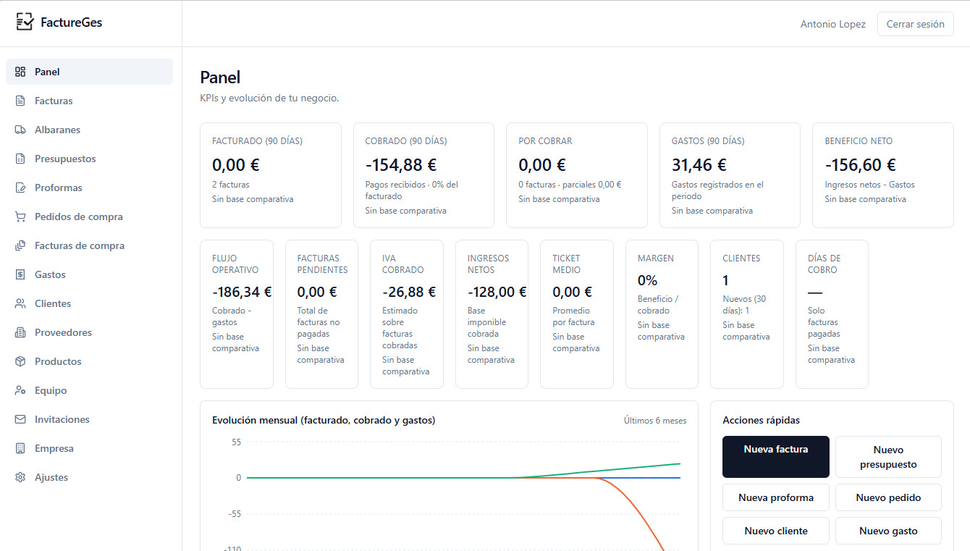Select the Facturado (90 días) KPI card
Image resolution: width=970 pixels, height=551 pixels.
pos(271,175)
